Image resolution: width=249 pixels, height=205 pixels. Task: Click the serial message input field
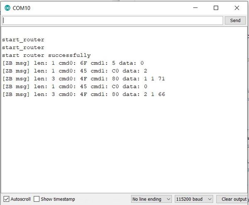pyautogui.click(x=112, y=20)
